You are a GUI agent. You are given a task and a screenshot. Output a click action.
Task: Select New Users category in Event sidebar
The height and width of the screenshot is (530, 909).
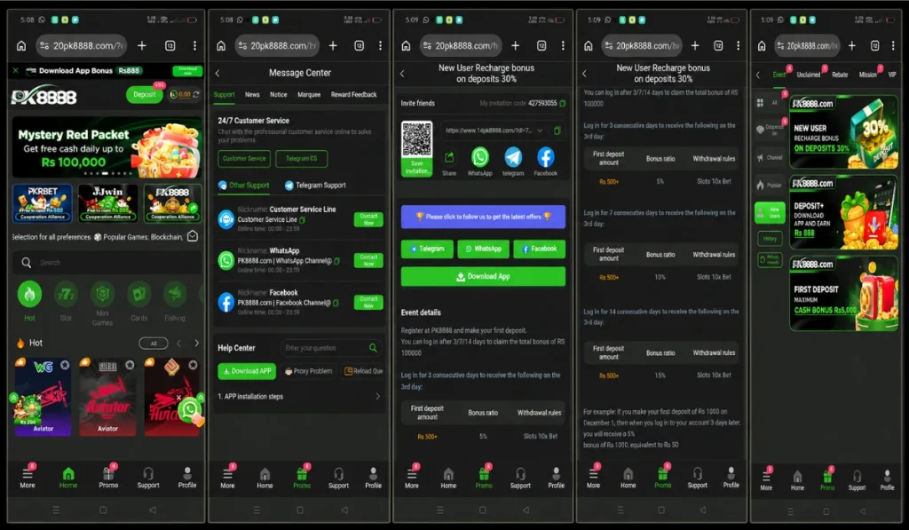[770, 212]
